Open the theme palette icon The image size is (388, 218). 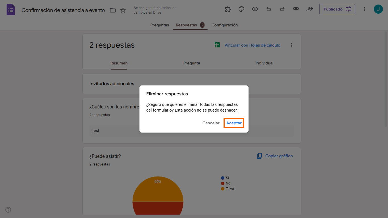pos(241,9)
